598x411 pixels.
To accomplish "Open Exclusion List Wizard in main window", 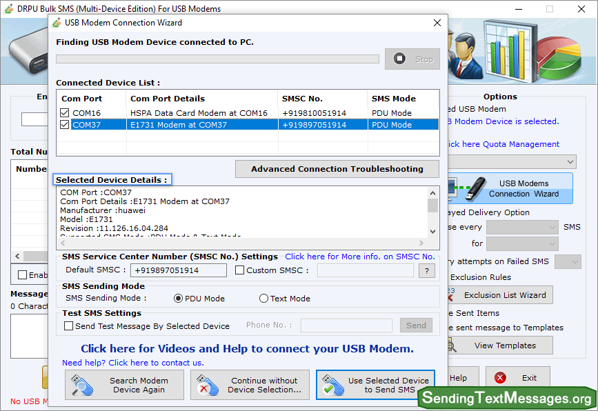I will [500, 294].
